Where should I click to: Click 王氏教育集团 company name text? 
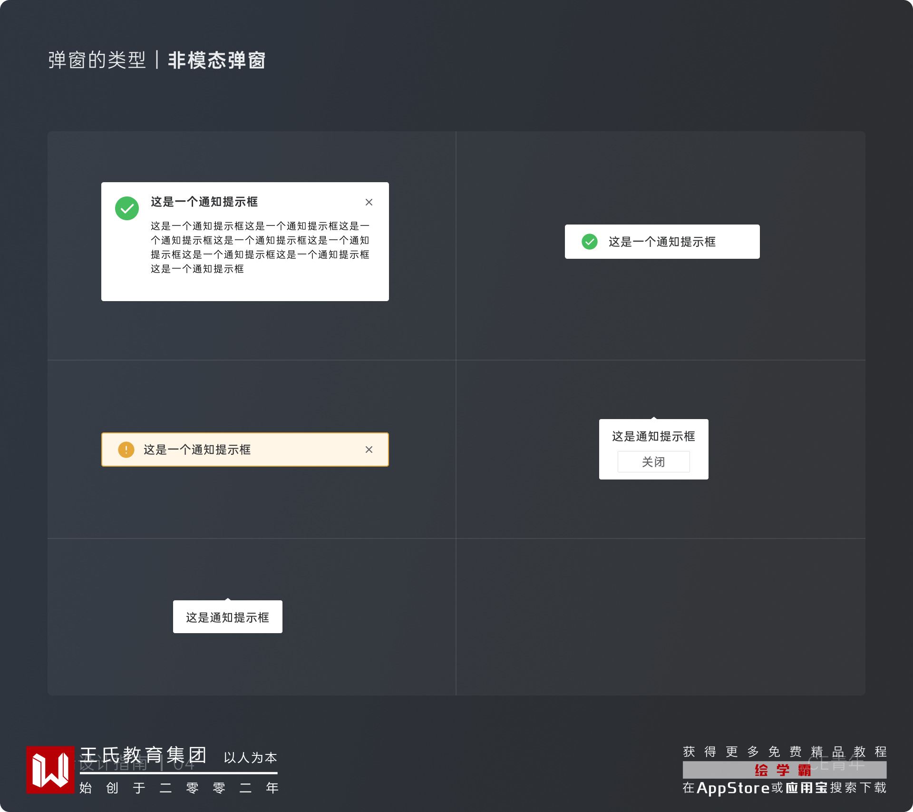tap(143, 755)
